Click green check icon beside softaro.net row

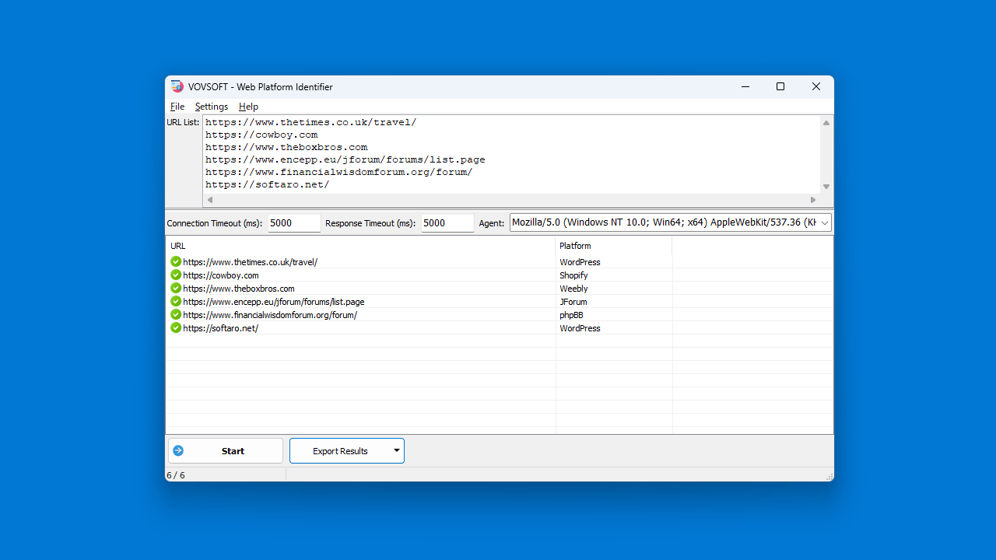point(176,328)
